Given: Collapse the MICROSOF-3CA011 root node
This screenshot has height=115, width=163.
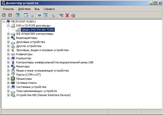Looking at the screenshot, I should [3, 21].
